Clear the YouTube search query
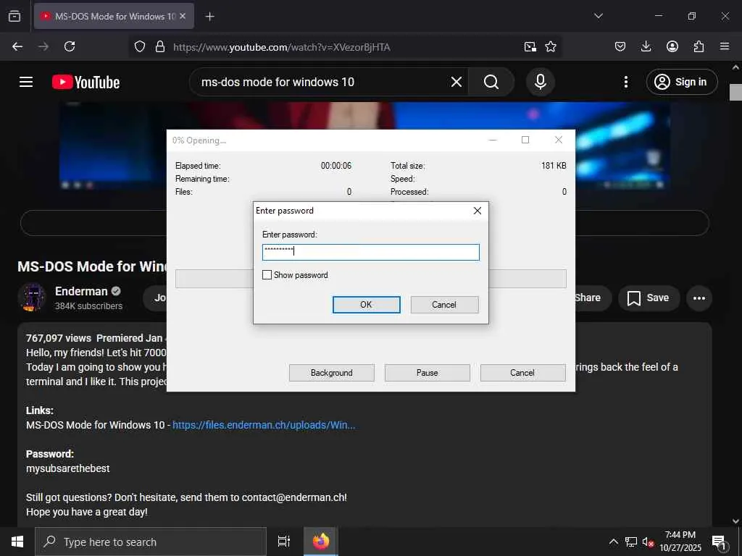The height and width of the screenshot is (556, 742). [x=457, y=82]
